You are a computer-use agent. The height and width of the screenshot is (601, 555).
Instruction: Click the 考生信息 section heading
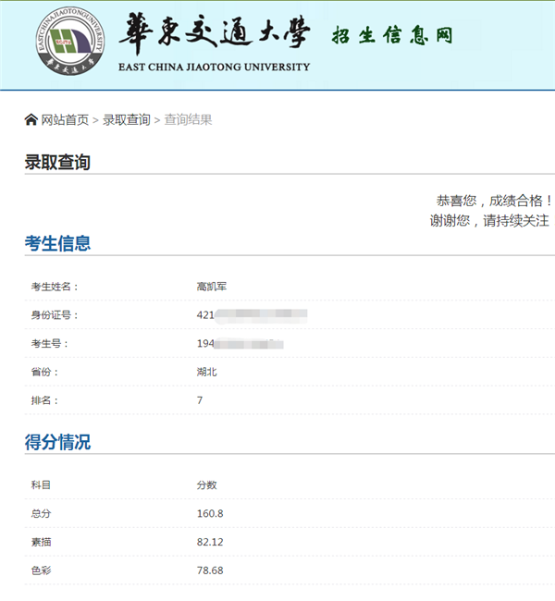[x=57, y=243]
